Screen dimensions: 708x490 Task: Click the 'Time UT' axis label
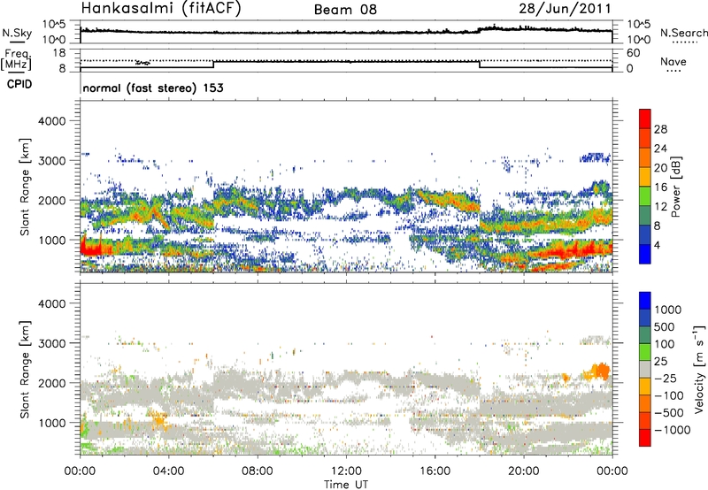(346, 485)
